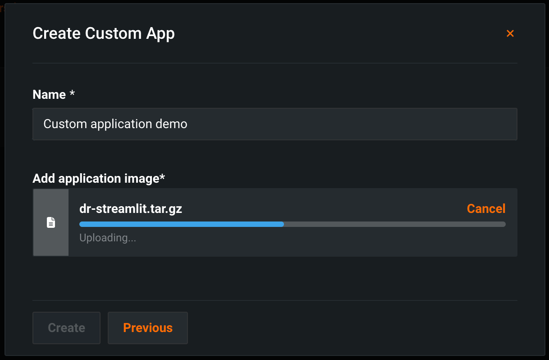
Task: Click the asterisk beside the Name label
Action: coord(72,95)
